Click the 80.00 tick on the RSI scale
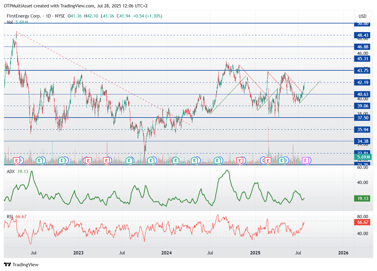This screenshot has width=377, height=271. pos(363,217)
